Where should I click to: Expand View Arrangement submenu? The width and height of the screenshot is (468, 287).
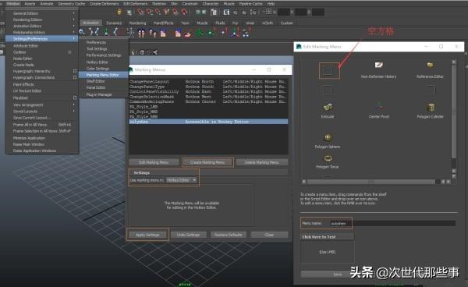click(74, 105)
